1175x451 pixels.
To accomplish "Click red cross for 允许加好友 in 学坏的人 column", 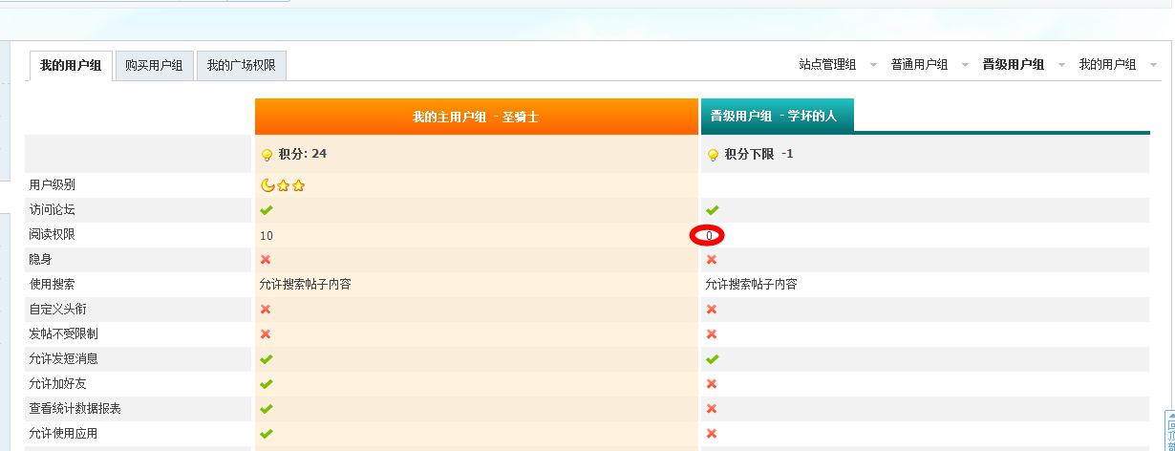I will (712, 384).
